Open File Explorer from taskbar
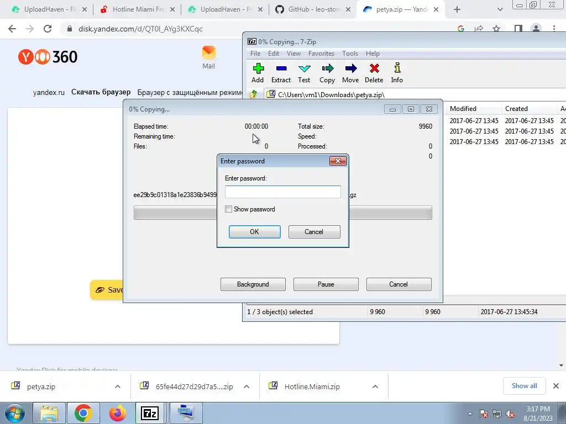The height and width of the screenshot is (424, 566). (49, 413)
